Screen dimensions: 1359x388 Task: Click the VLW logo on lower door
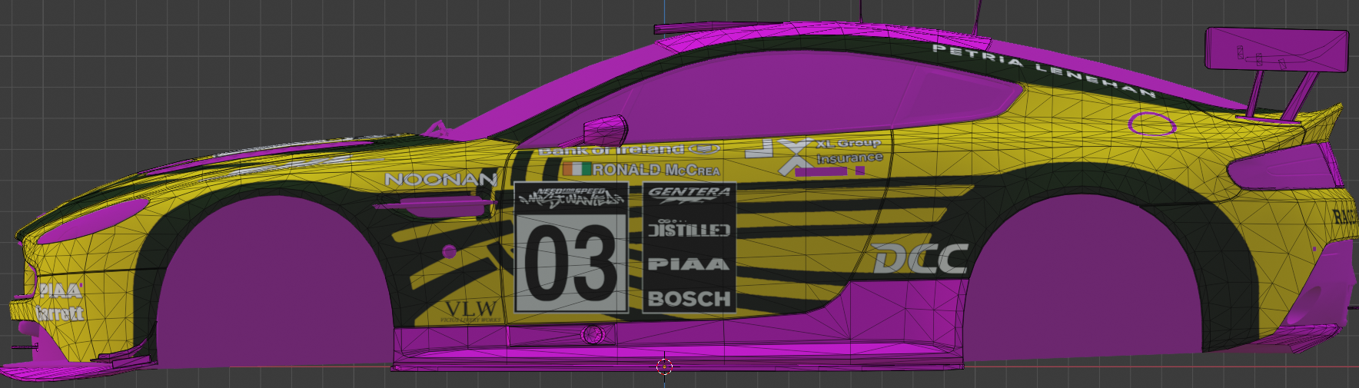coord(471,311)
